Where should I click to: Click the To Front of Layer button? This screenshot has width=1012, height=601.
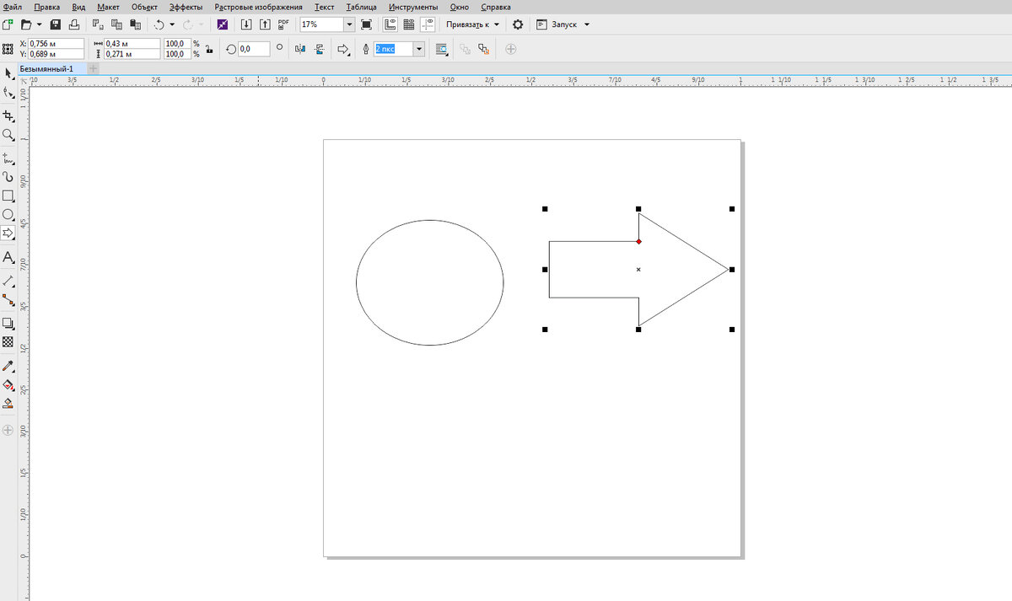coord(465,49)
